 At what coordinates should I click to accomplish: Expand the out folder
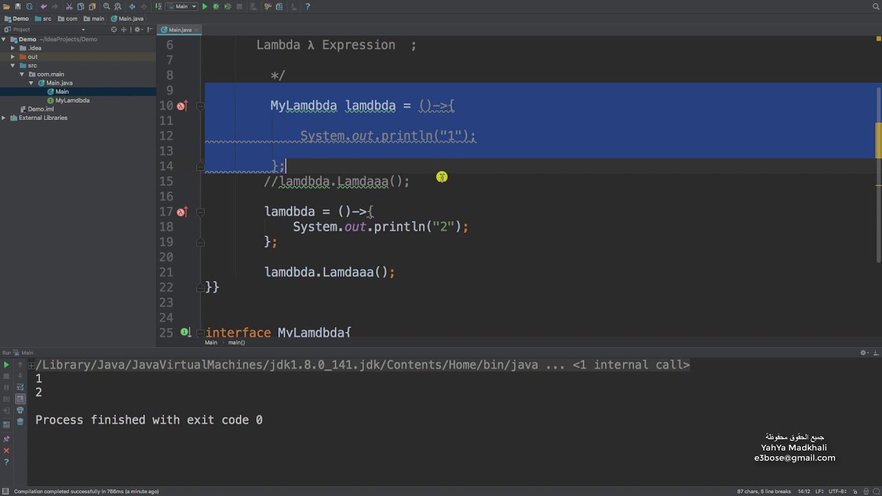point(12,56)
